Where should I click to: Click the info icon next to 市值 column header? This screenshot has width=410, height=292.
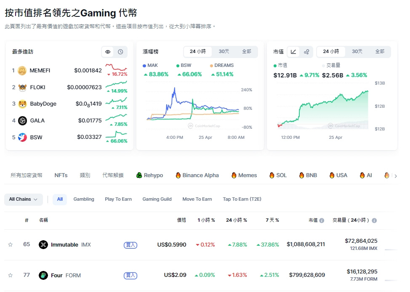coord(322,220)
